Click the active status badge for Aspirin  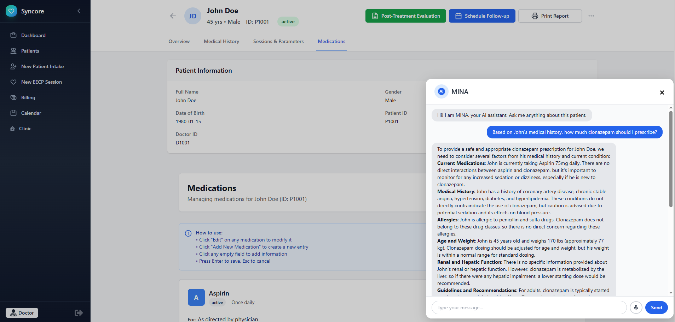[x=217, y=303]
